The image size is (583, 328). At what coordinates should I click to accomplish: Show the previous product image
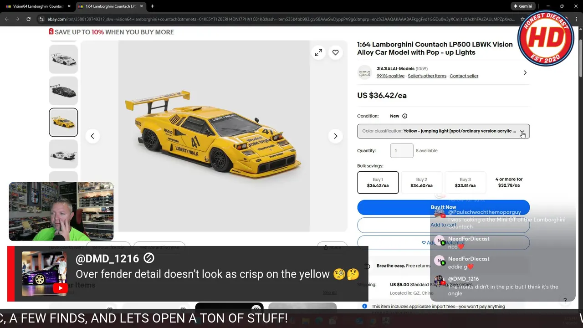point(92,136)
